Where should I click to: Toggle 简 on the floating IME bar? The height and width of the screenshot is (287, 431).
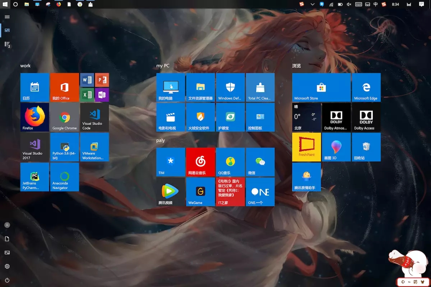coord(416,282)
